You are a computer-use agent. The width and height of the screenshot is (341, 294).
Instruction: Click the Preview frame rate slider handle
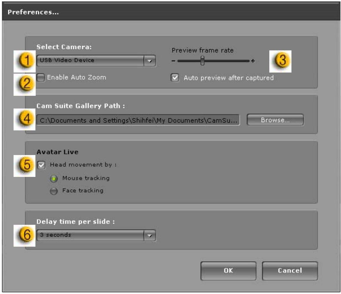point(203,60)
